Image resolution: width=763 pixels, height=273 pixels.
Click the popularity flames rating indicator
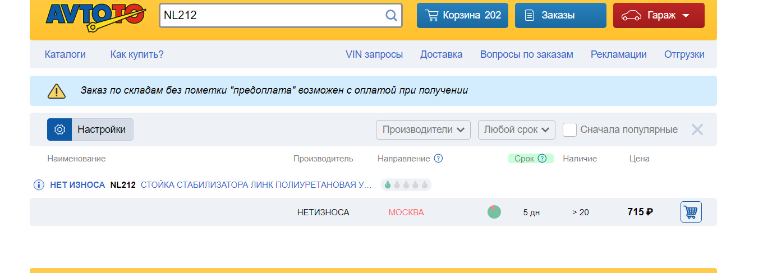click(x=406, y=185)
